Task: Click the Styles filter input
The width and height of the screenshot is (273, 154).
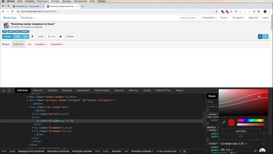Action: tap(212, 102)
